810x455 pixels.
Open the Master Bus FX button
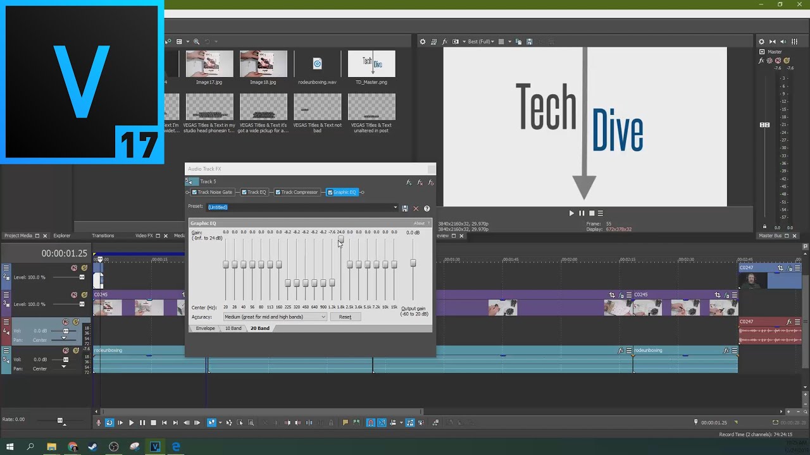(763, 61)
